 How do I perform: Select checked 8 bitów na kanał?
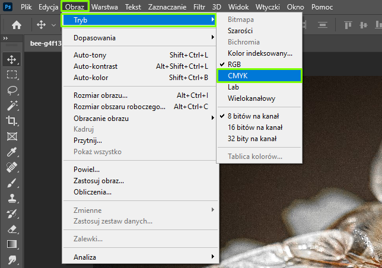click(x=259, y=116)
